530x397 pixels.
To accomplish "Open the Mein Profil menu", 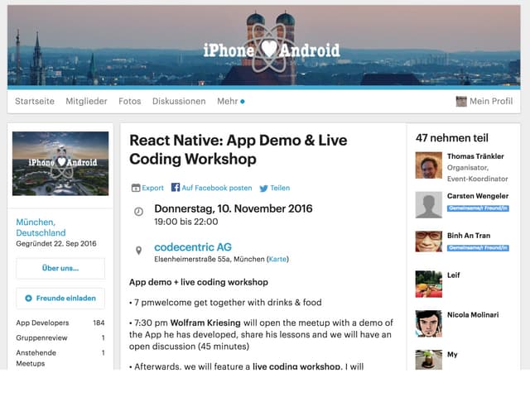I will (x=484, y=101).
